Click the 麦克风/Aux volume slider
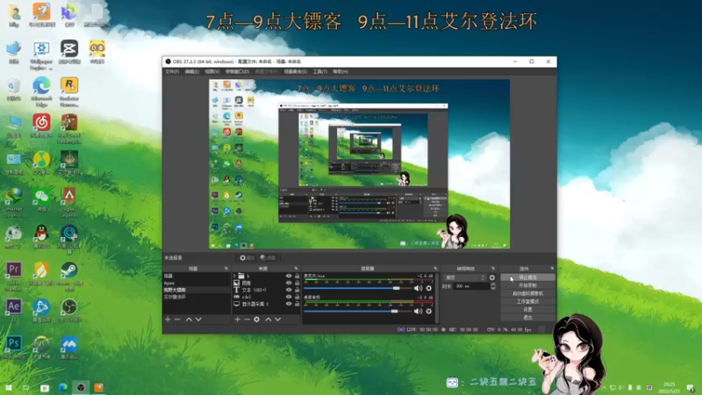This screenshot has height=395, width=702. point(357,289)
